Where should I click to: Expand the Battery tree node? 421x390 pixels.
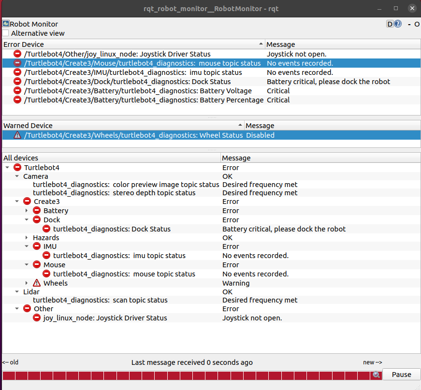[26, 210]
